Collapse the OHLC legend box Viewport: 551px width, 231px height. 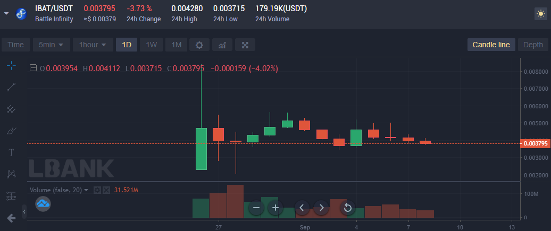(x=33, y=68)
